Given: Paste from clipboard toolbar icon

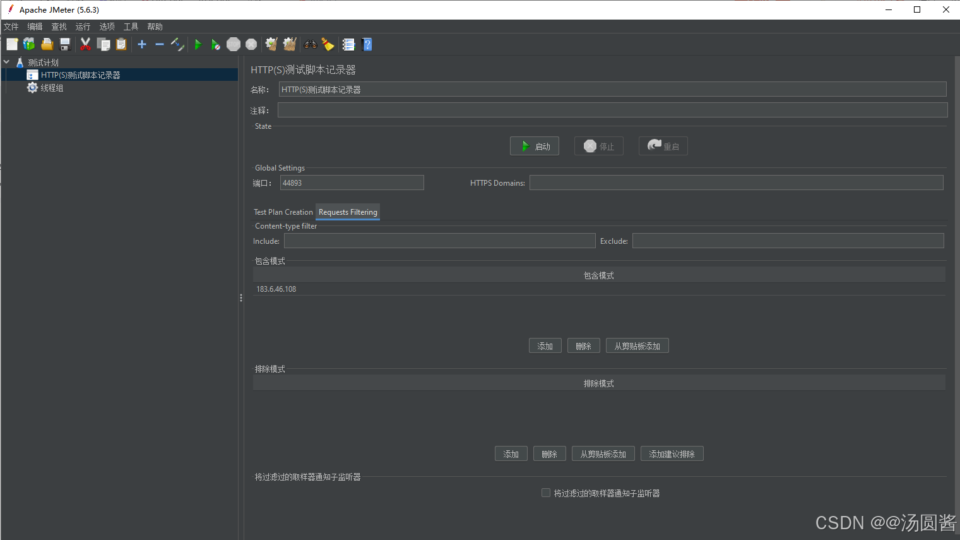Looking at the screenshot, I should [x=121, y=44].
